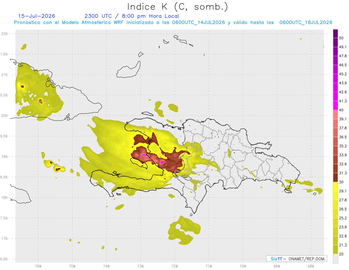Click the 71W longitude axis label
Image resolution: width=349 pixels, height=270 pixels.
coord(209,266)
